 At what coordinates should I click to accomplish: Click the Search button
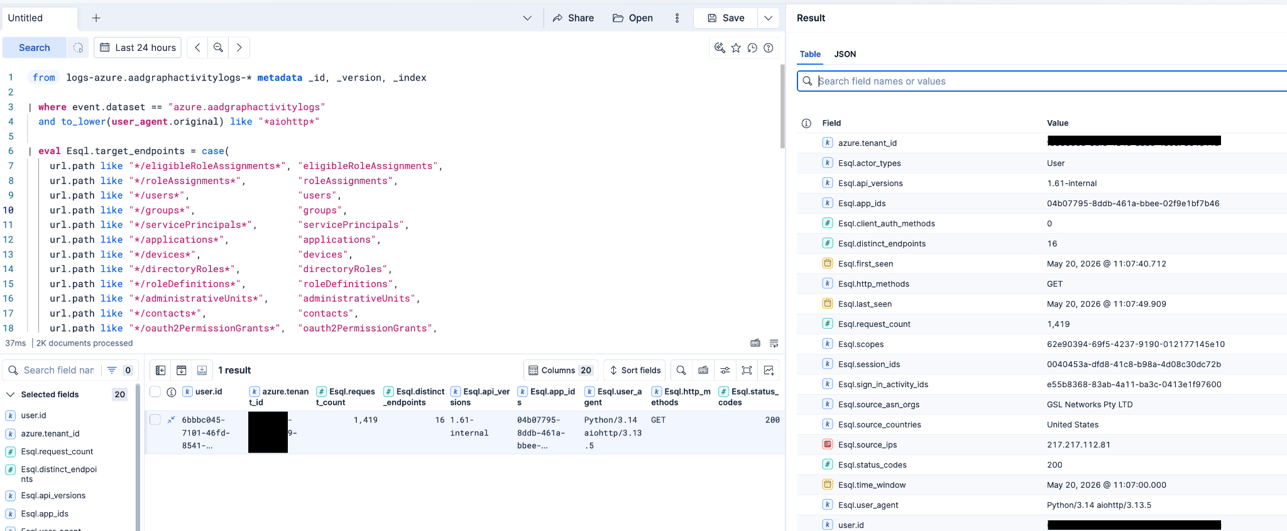click(35, 48)
